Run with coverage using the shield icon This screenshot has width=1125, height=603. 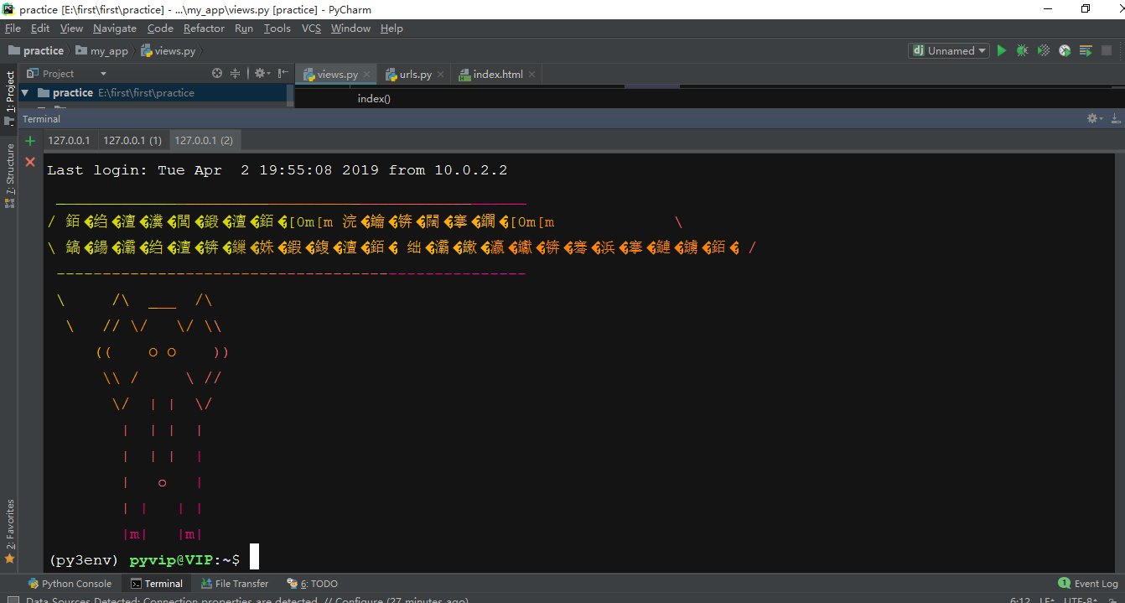(x=1043, y=50)
